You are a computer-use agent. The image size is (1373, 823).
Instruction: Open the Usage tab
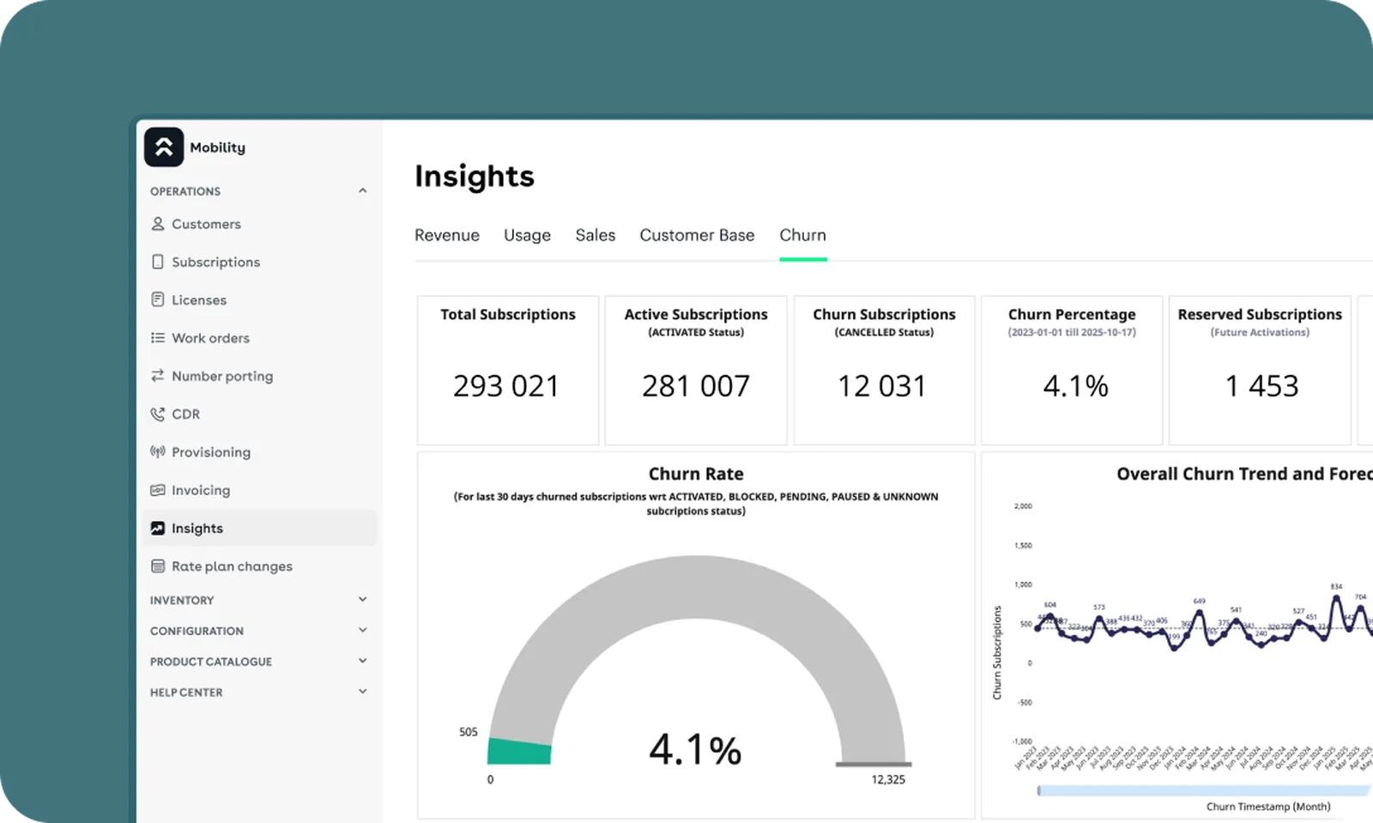[527, 235]
